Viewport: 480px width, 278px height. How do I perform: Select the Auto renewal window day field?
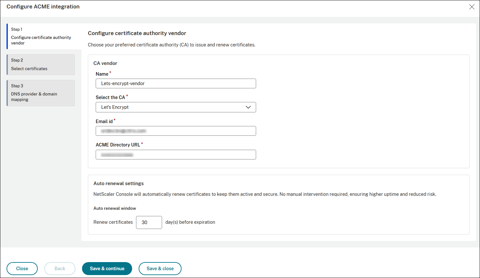pyautogui.click(x=149, y=222)
